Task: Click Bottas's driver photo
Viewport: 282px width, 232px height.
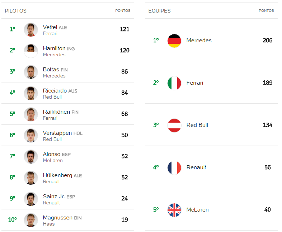Action: 31,72
